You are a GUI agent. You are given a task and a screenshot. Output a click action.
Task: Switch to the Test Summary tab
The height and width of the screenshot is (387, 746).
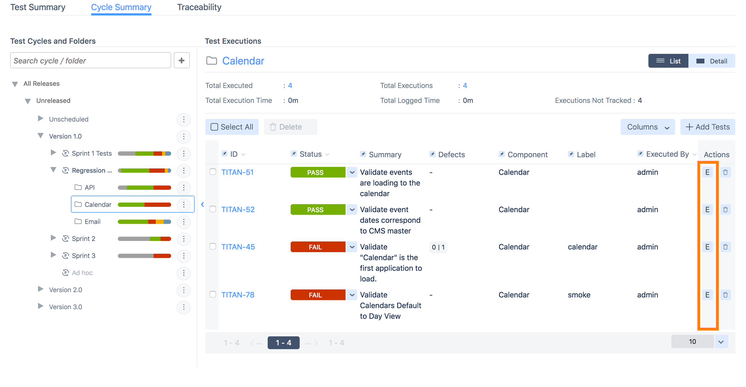[37, 6]
